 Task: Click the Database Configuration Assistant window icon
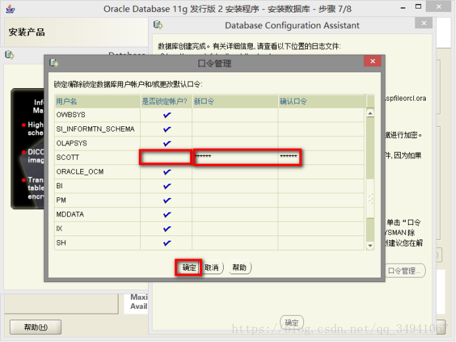[158, 25]
